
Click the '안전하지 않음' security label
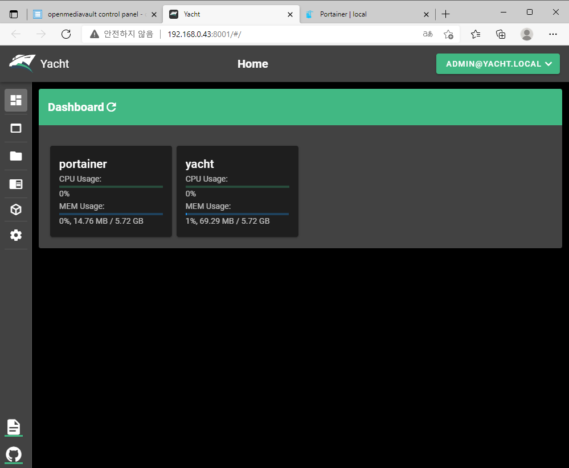pyautogui.click(x=129, y=34)
